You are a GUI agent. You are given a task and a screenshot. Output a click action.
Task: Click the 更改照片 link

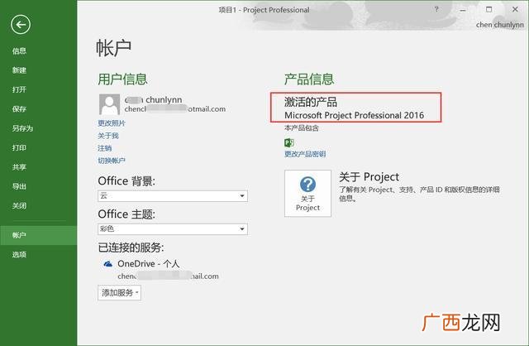click(112, 123)
